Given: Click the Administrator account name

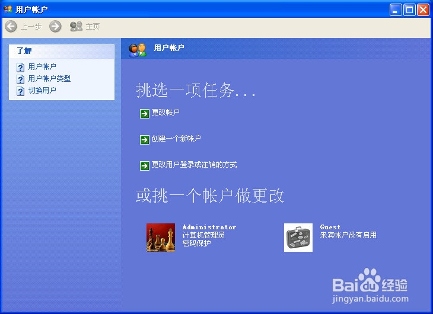Looking at the screenshot, I should (x=209, y=227).
